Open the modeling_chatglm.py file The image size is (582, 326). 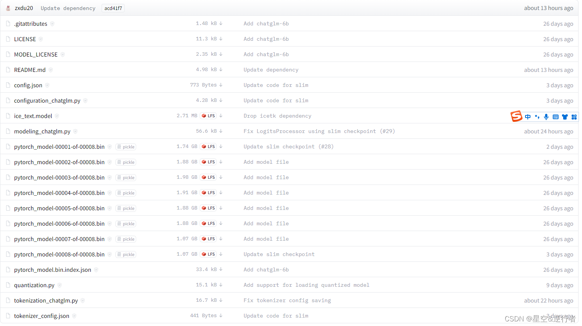(42, 131)
